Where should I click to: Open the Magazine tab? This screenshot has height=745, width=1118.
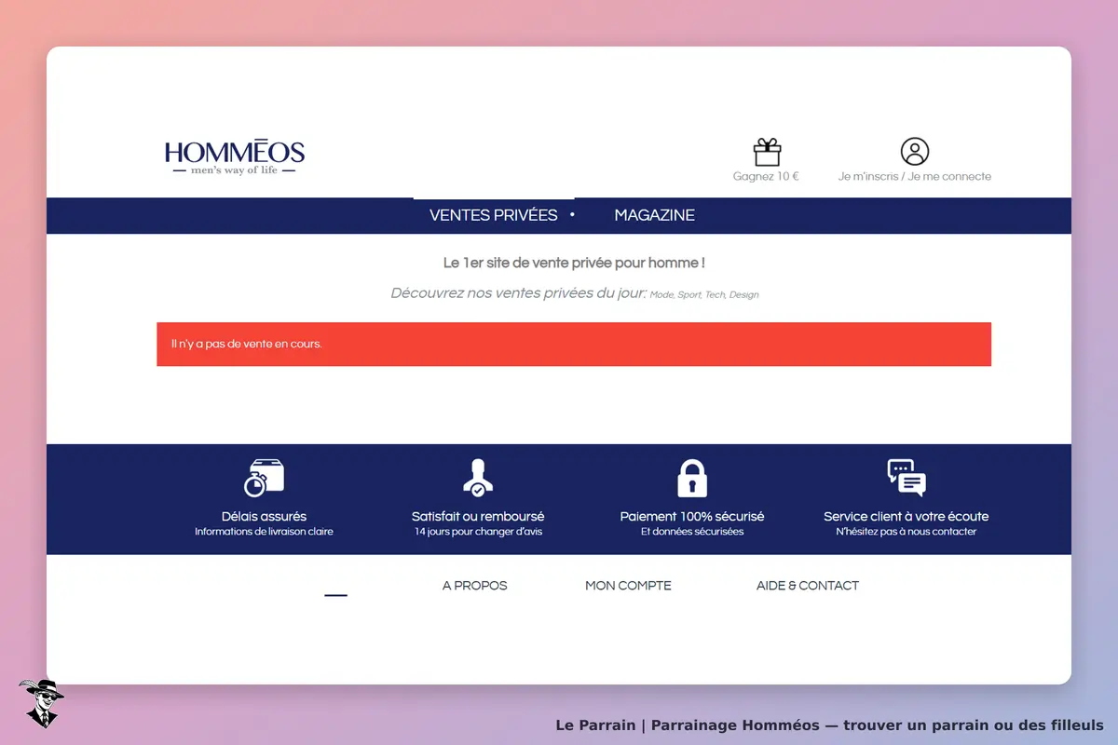[654, 215]
